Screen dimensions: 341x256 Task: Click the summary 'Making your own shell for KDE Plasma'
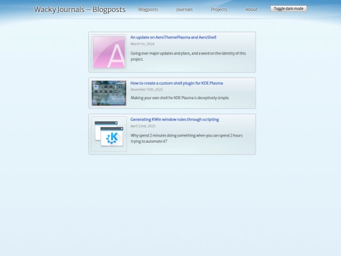pos(180,98)
